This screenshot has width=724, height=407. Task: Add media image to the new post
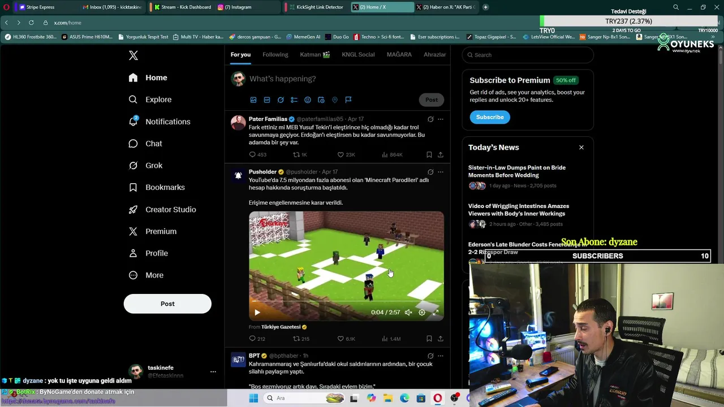(x=253, y=100)
